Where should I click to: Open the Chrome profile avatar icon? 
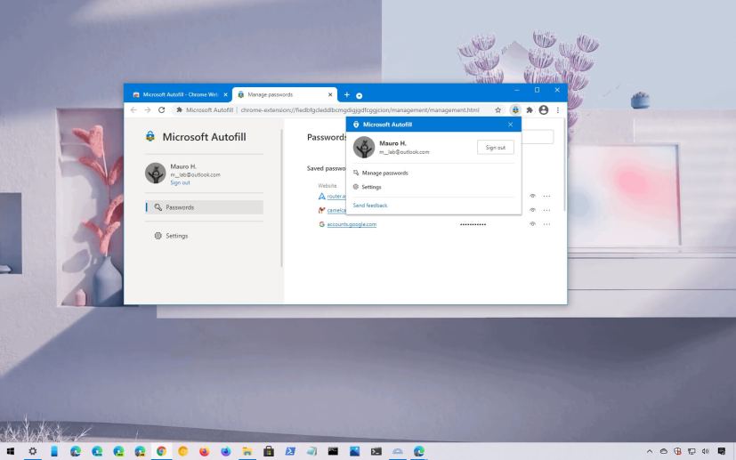[544, 109]
